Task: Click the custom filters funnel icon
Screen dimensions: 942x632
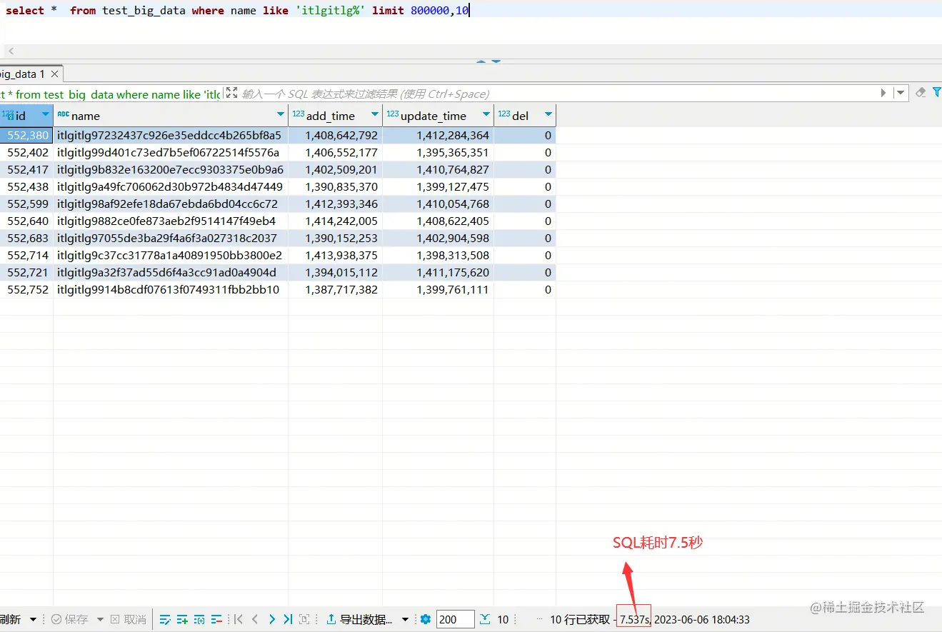Action: [x=937, y=92]
